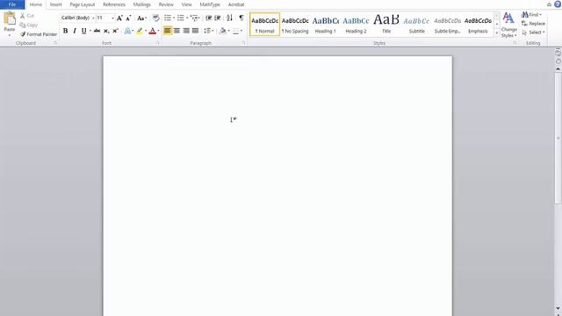Toggle superscript formatting

click(115, 31)
